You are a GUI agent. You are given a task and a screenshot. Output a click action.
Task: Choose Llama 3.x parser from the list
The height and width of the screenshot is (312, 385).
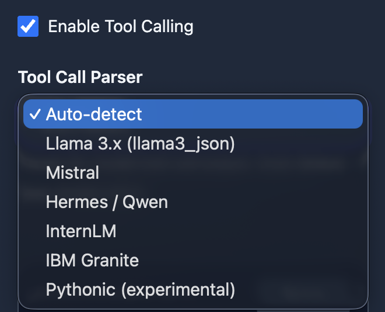pyautogui.click(x=140, y=144)
